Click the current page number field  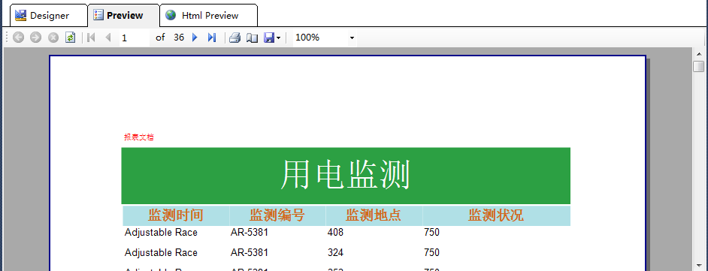tap(134, 38)
